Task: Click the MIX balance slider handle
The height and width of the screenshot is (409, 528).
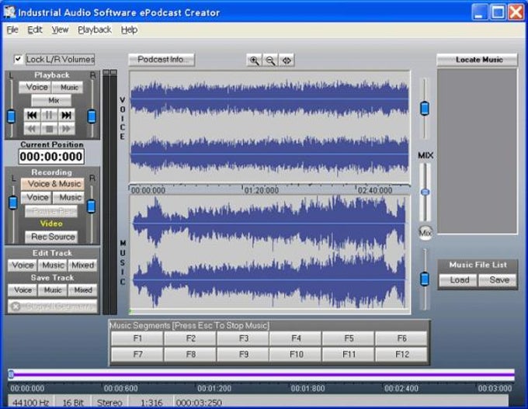Action: (x=425, y=192)
